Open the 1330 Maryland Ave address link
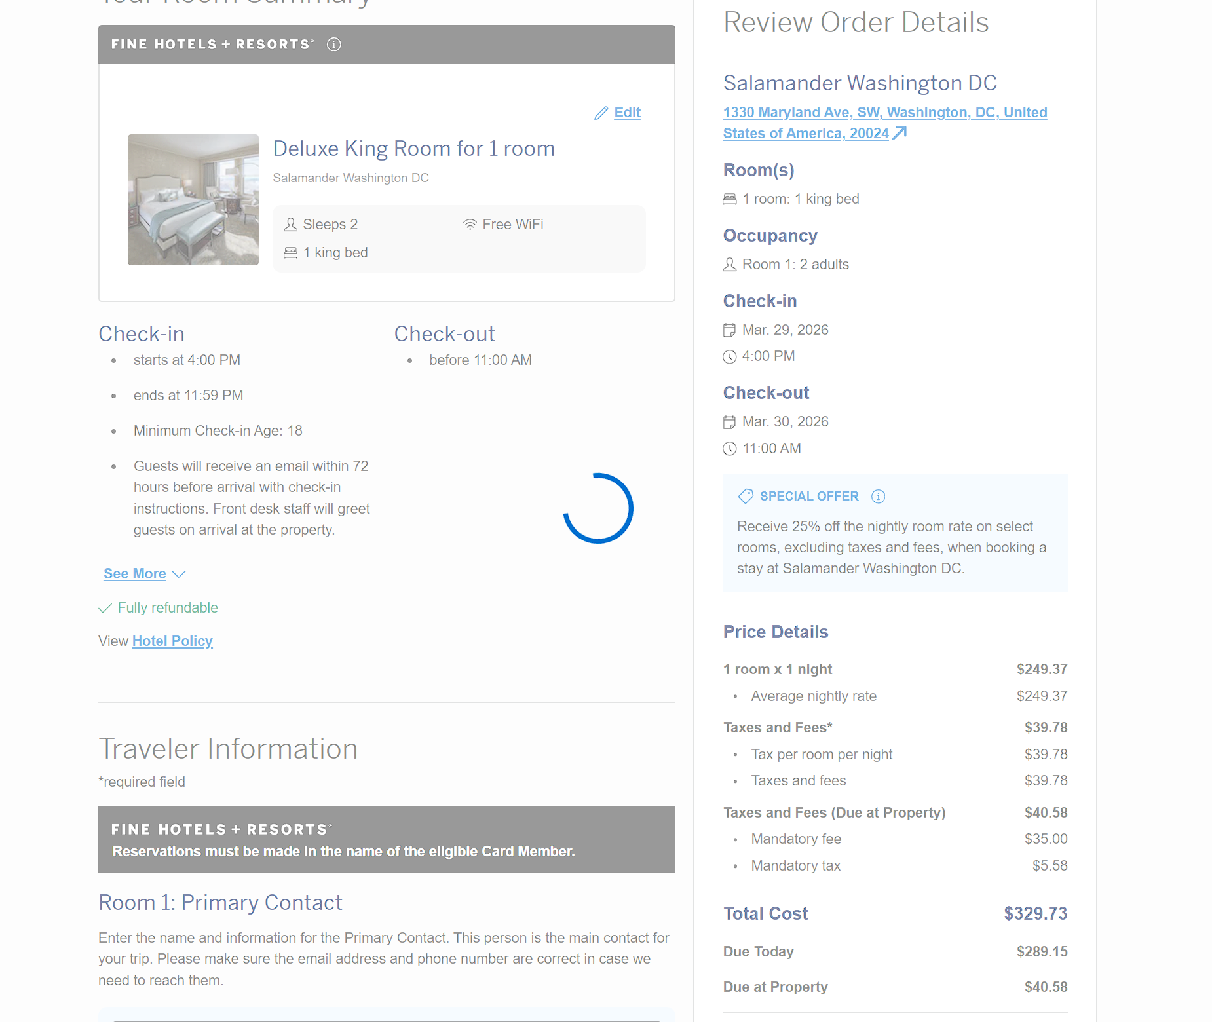Viewport: 1212px width, 1022px height. [x=884, y=113]
